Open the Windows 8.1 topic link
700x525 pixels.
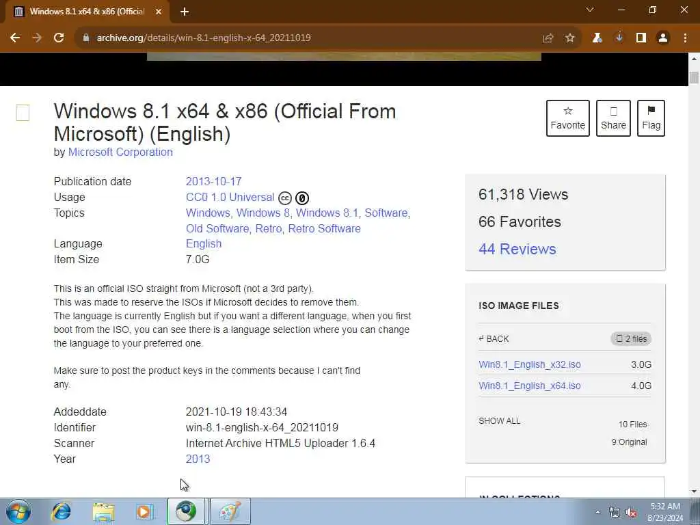coord(327,213)
